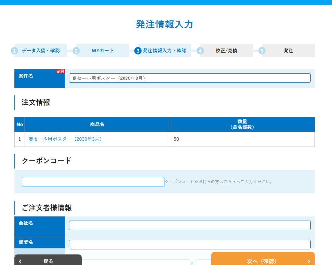Select step 3 発注情報入力・確認
Screen dimensions: 332x265
(x=163, y=51)
